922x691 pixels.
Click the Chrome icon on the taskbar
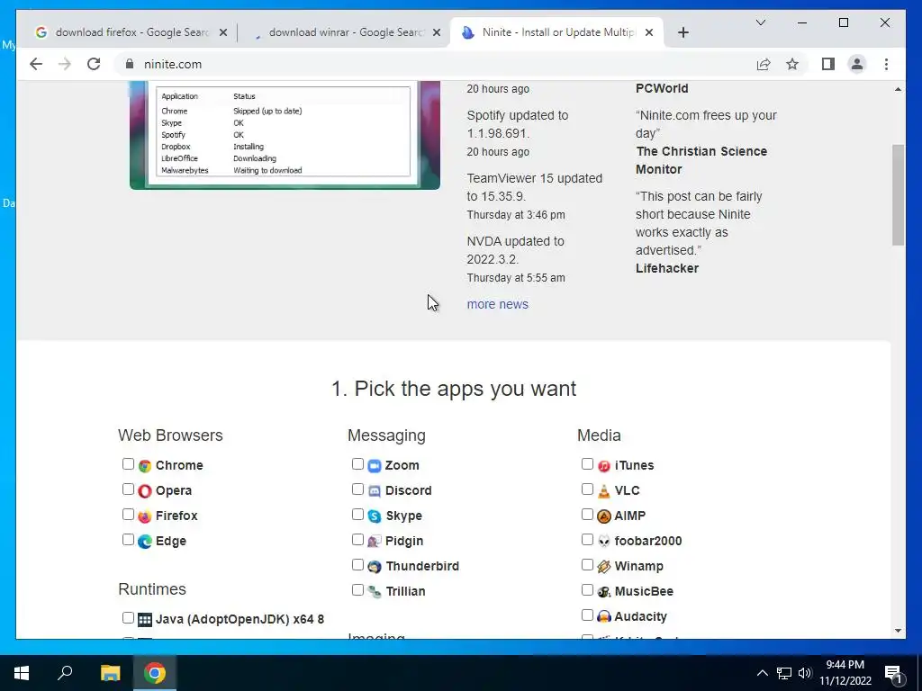[x=155, y=673]
